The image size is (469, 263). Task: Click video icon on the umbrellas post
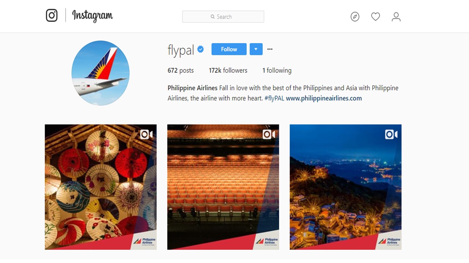click(x=146, y=134)
